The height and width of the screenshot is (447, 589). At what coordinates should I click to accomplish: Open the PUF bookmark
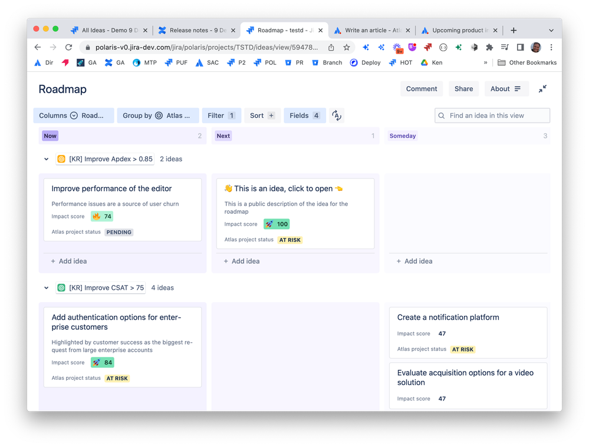pyautogui.click(x=176, y=62)
